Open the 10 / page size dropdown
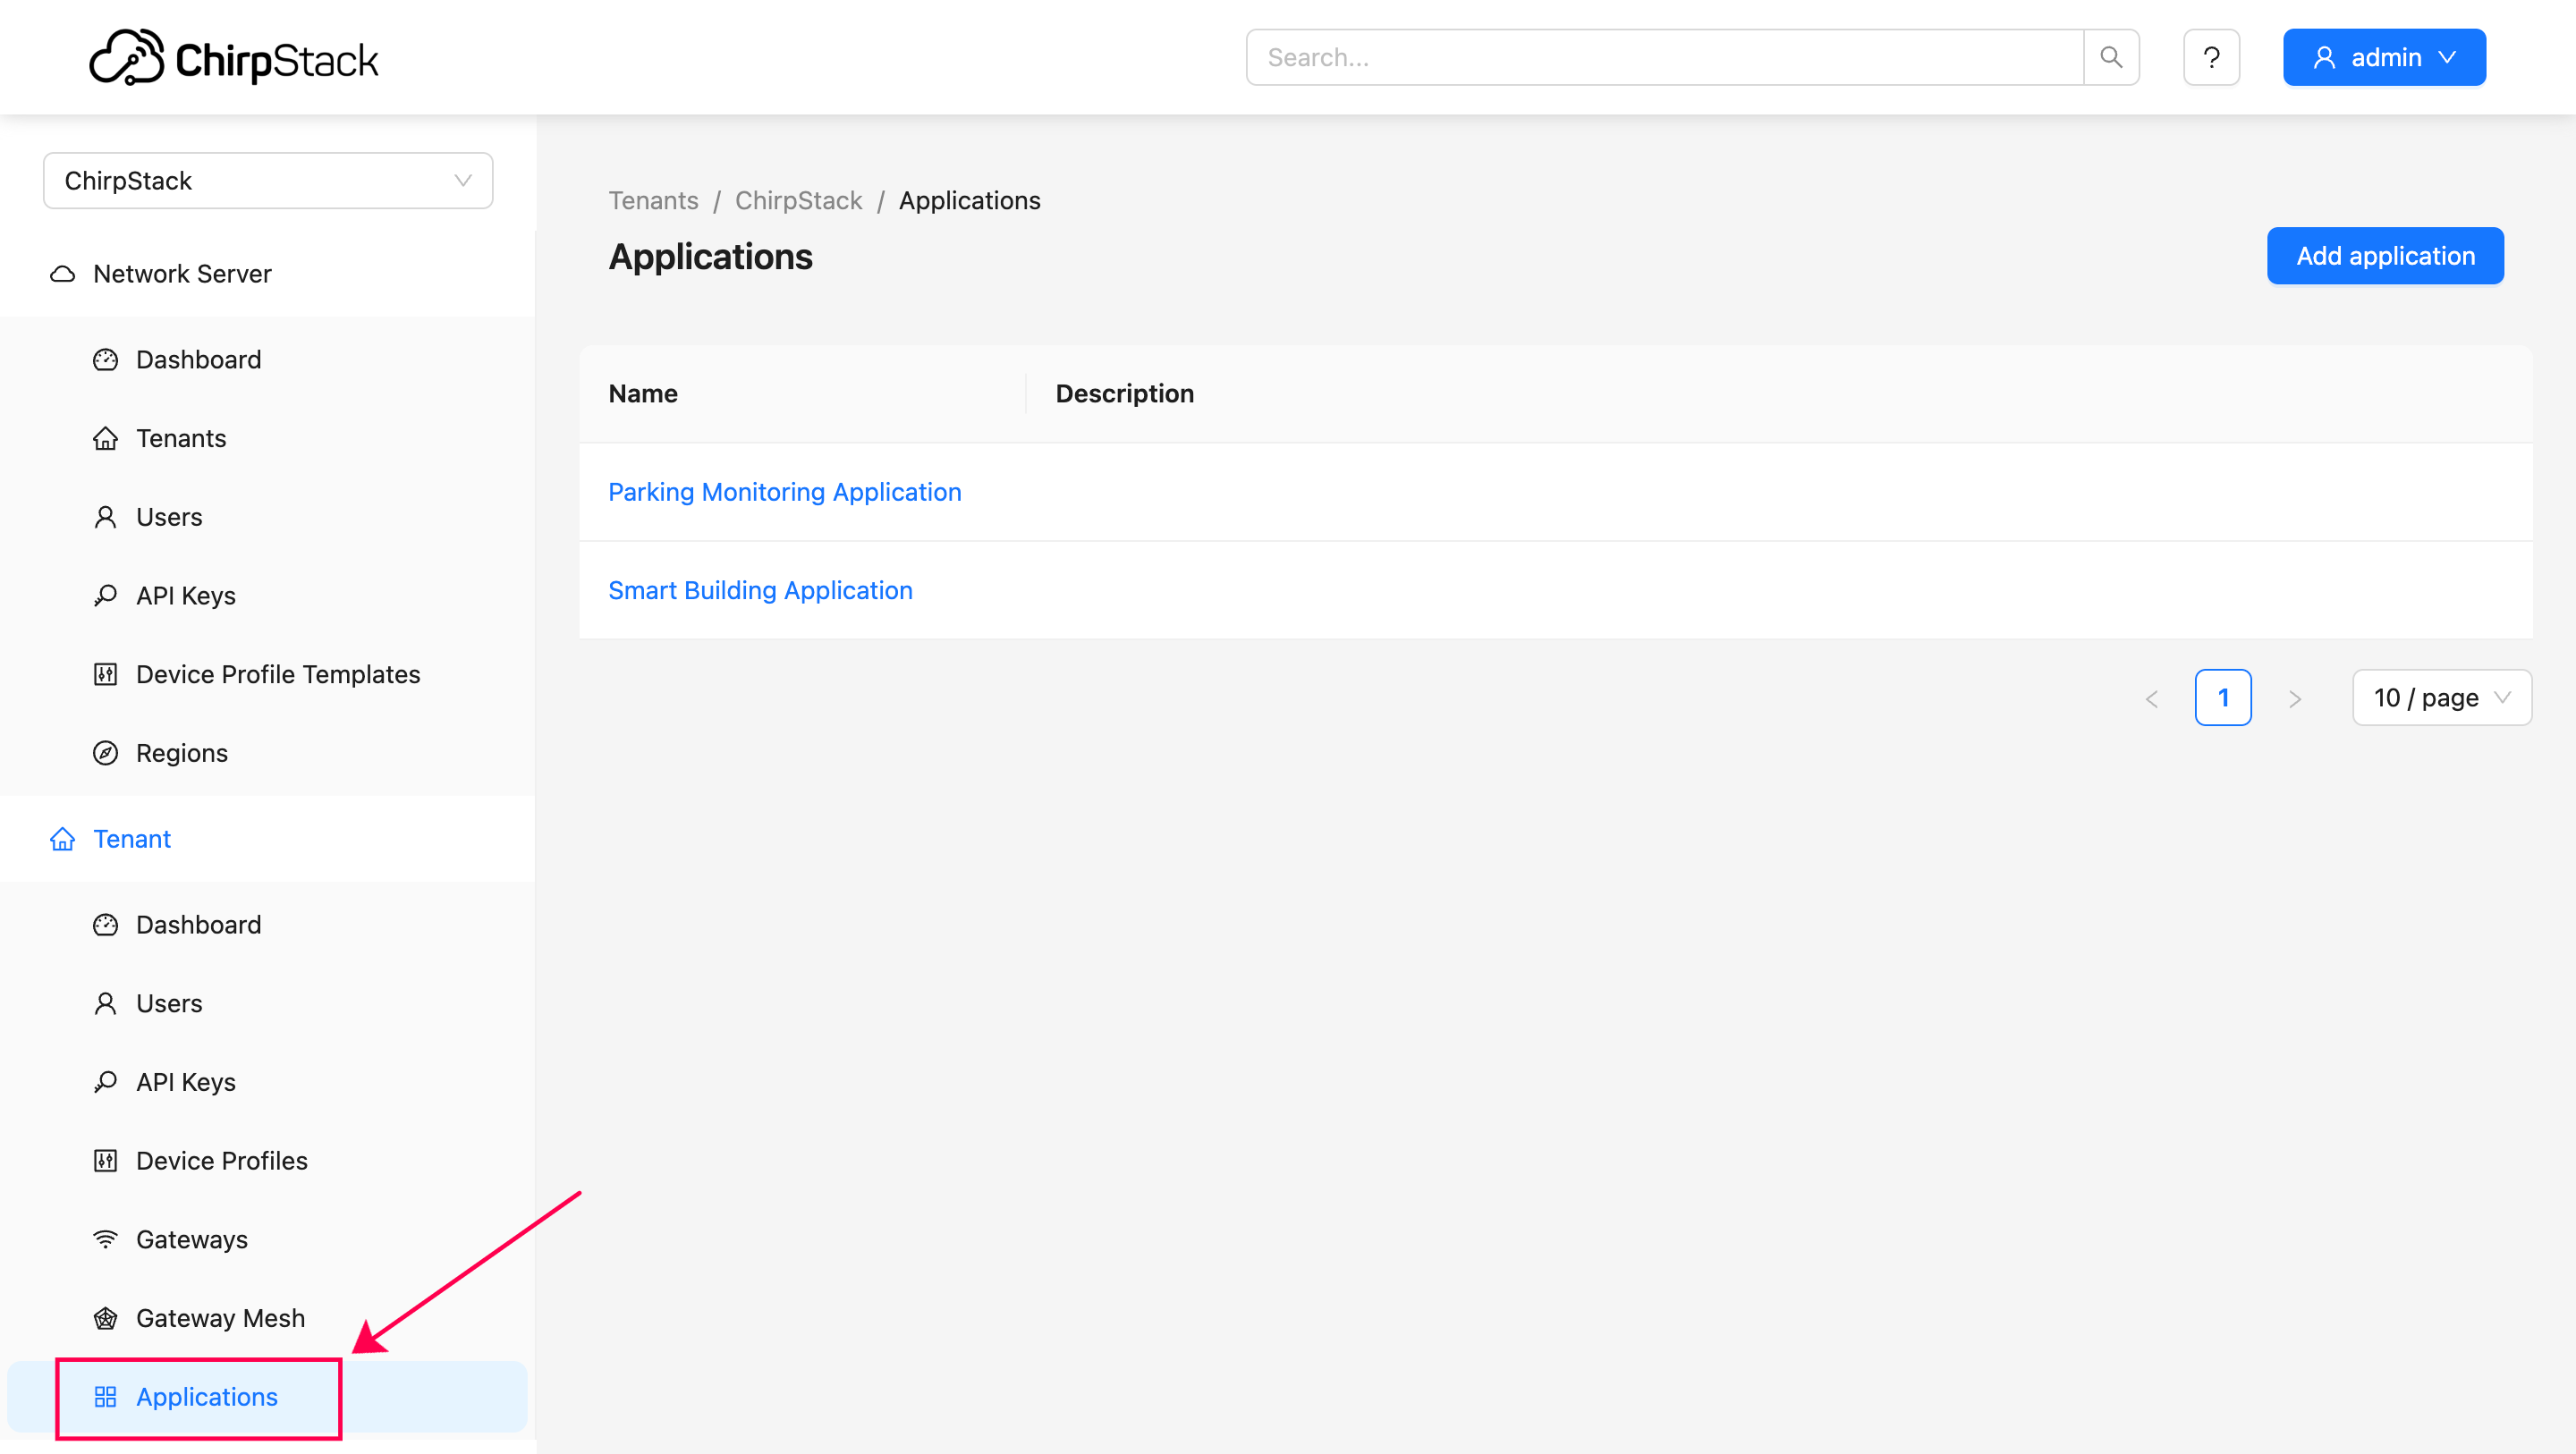The image size is (2576, 1454). tap(2441, 698)
